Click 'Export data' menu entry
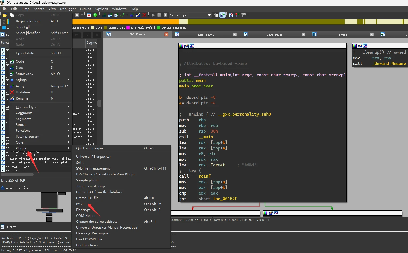Image resolution: width=408 pixels, height=253 pixels. tap(41, 53)
